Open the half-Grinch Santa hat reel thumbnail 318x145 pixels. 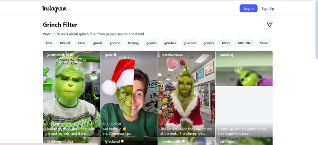click(129, 94)
